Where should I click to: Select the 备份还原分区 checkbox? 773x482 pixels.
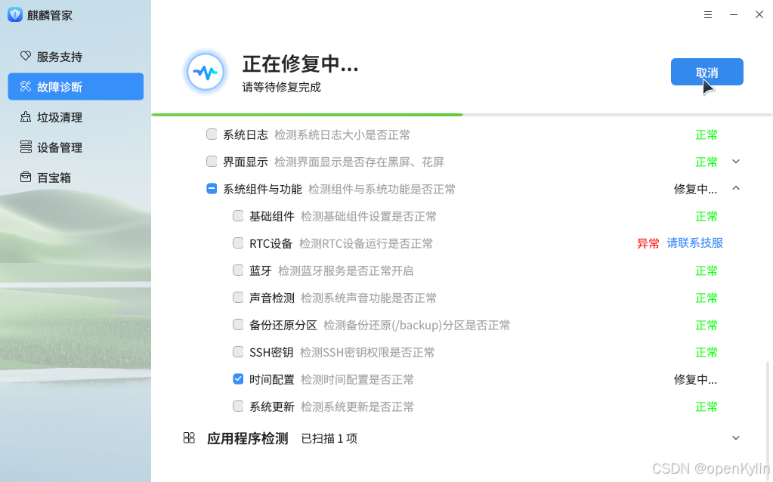pyautogui.click(x=238, y=324)
